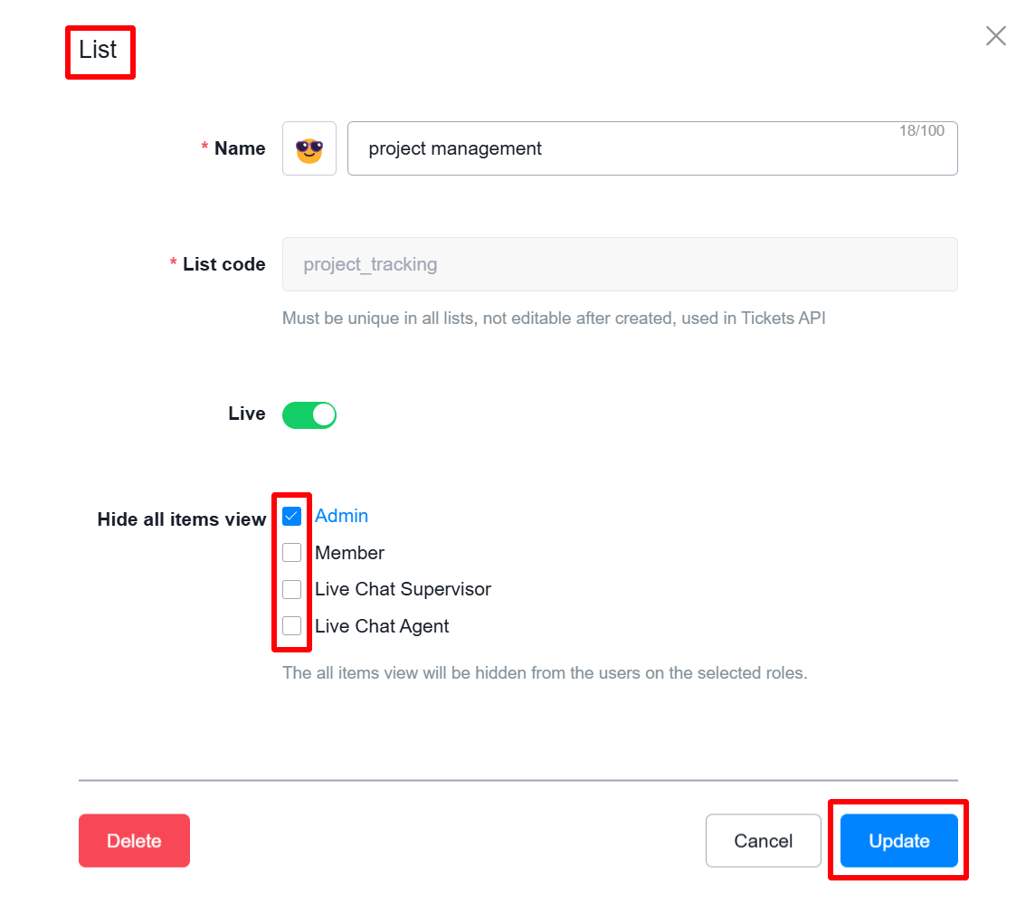
Task: Click the Member role label text
Action: [x=349, y=553]
